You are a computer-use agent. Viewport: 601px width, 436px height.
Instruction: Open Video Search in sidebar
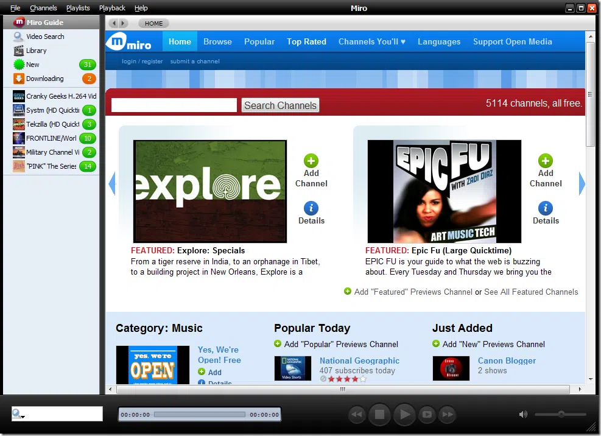point(44,37)
